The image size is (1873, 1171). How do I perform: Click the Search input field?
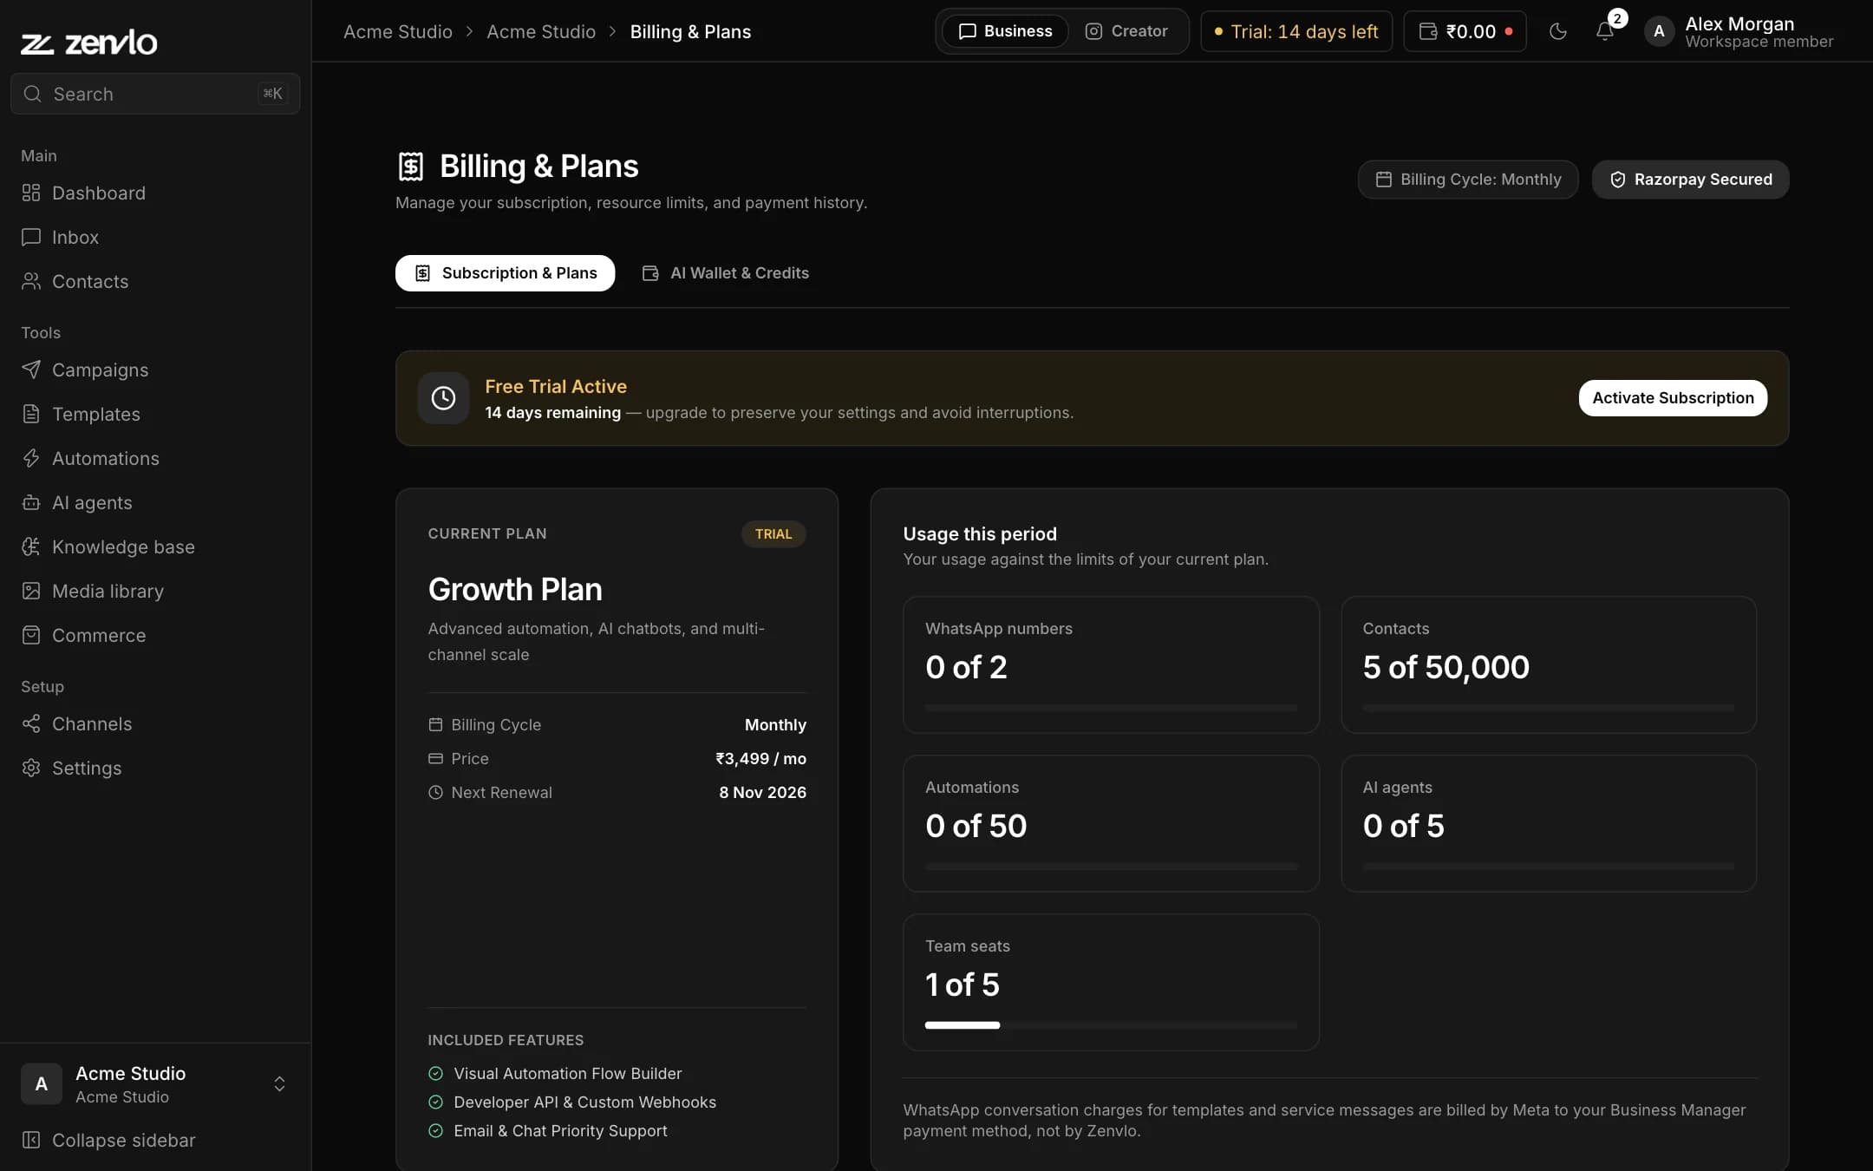tap(155, 94)
